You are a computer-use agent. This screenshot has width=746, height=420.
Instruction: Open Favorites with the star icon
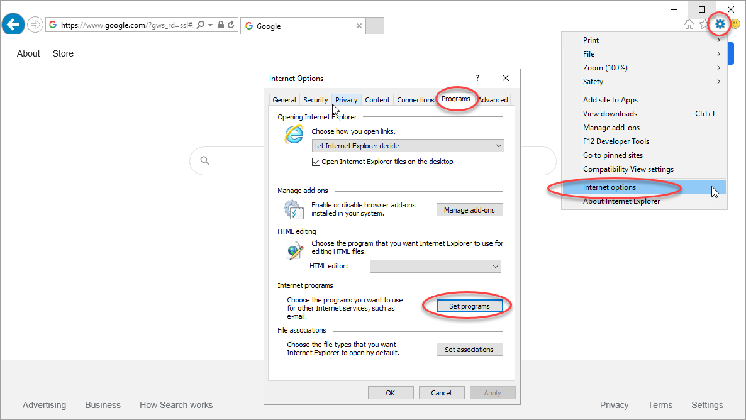[x=704, y=25]
